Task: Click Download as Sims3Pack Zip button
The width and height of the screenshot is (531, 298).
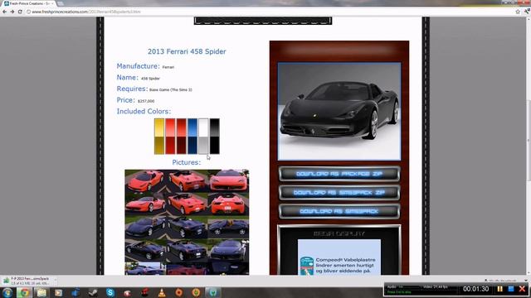Action: coord(339,193)
